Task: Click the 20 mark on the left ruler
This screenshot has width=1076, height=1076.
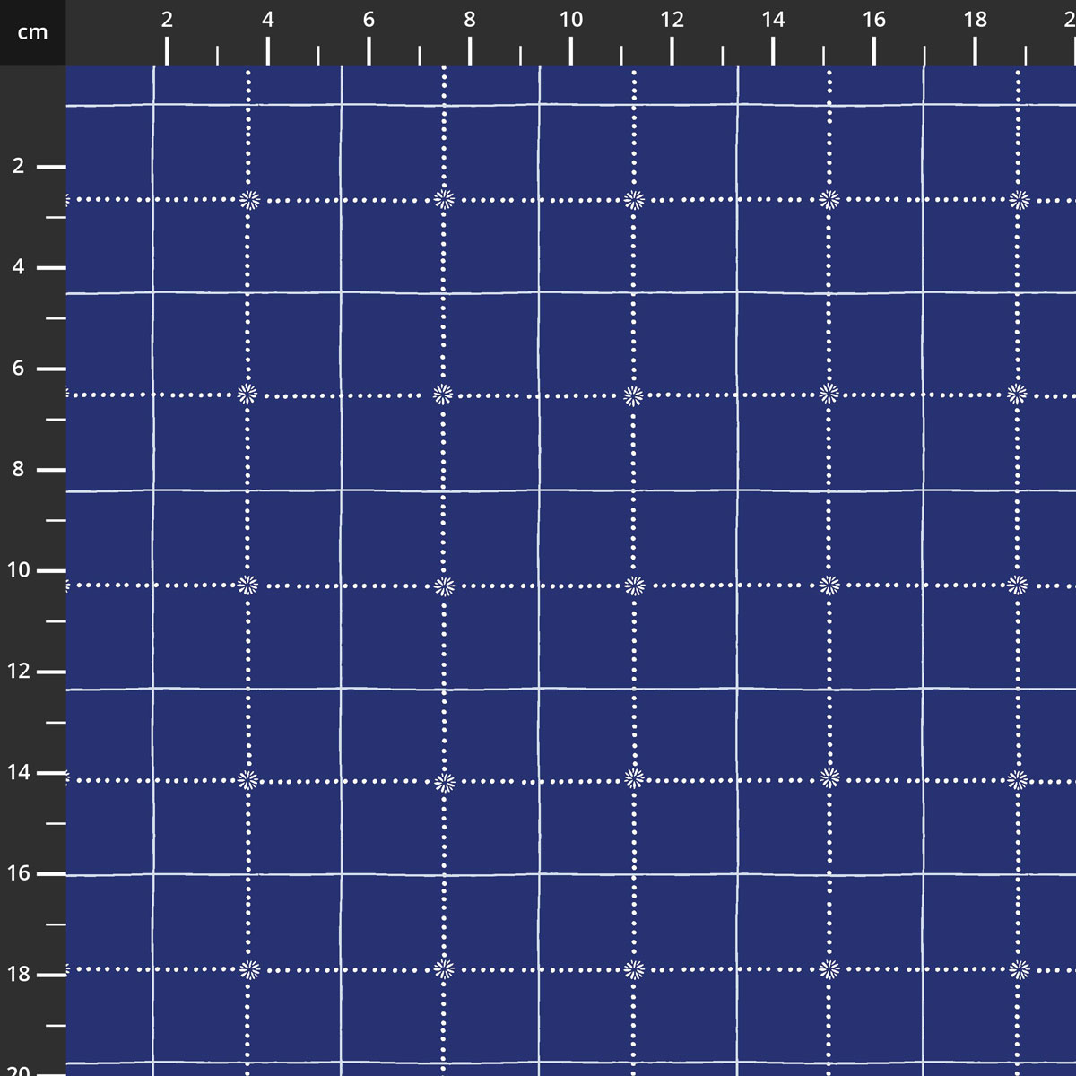Action: coord(19,1071)
